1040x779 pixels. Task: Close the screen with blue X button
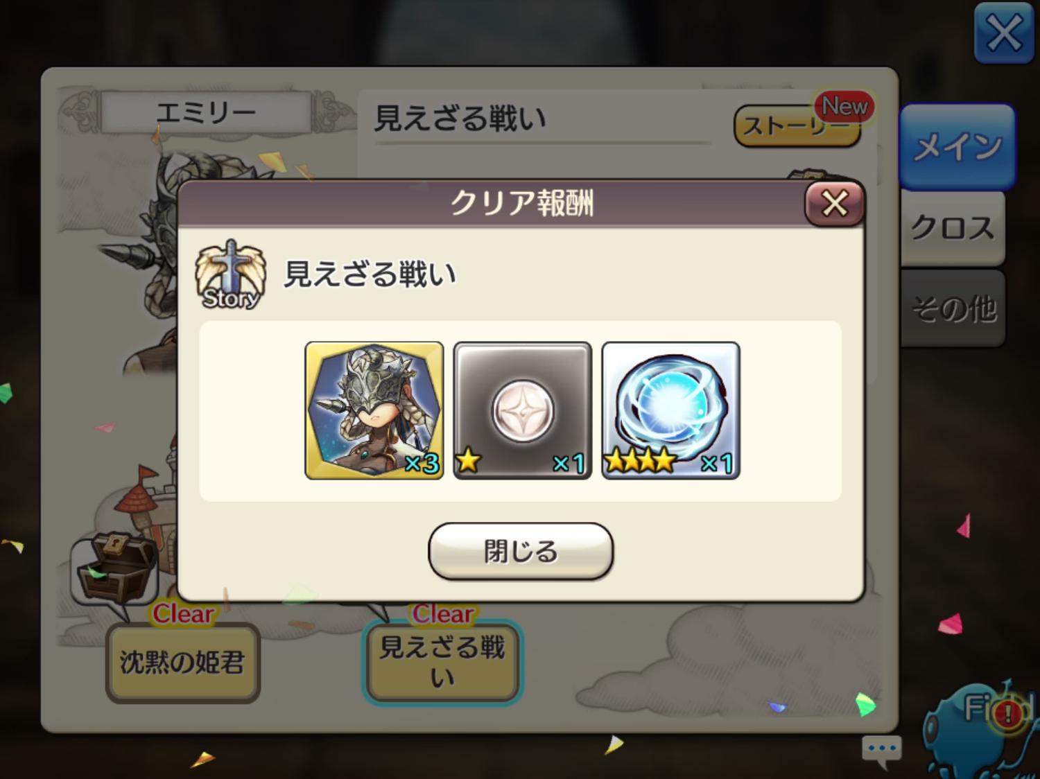pos(1004,33)
